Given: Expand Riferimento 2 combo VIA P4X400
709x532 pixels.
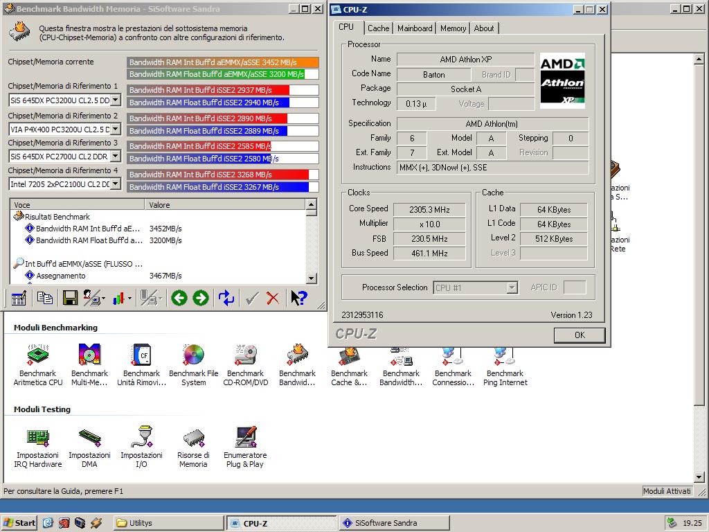Looking at the screenshot, I should tap(116, 129).
